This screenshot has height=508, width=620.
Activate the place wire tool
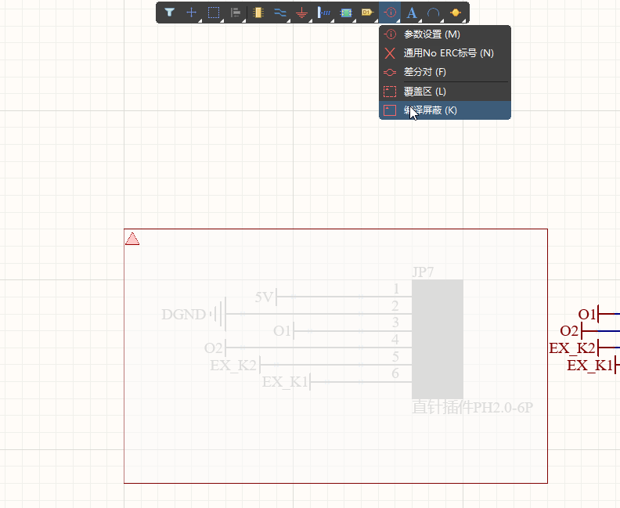coord(279,13)
